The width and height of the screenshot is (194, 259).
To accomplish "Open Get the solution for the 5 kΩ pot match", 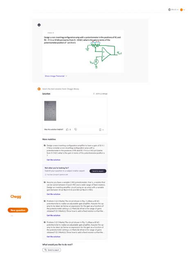I will 54,160.
